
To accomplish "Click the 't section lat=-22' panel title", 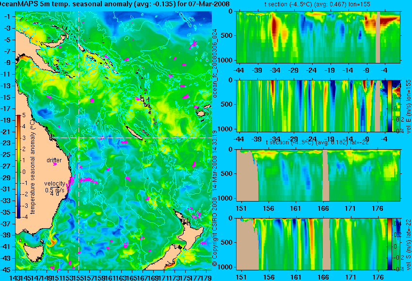I will 317,142.
